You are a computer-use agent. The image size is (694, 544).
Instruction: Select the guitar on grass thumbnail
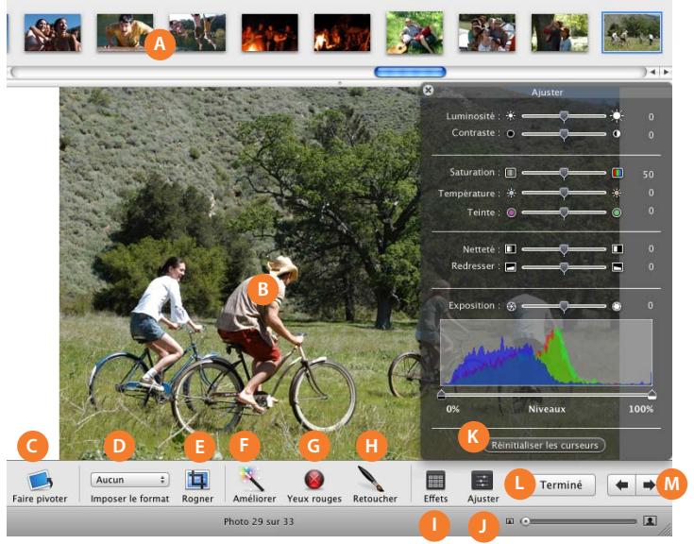(x=415, y=32)
